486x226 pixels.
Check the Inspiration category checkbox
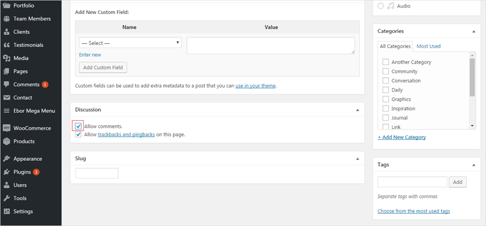coord(386,108)
